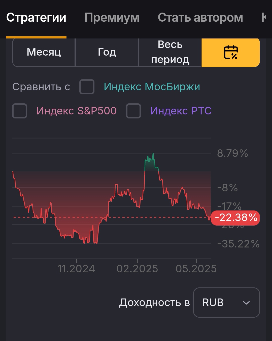Select the 05.2025 timeline marker
272x341 pixels.
click(x=196, y=269)
